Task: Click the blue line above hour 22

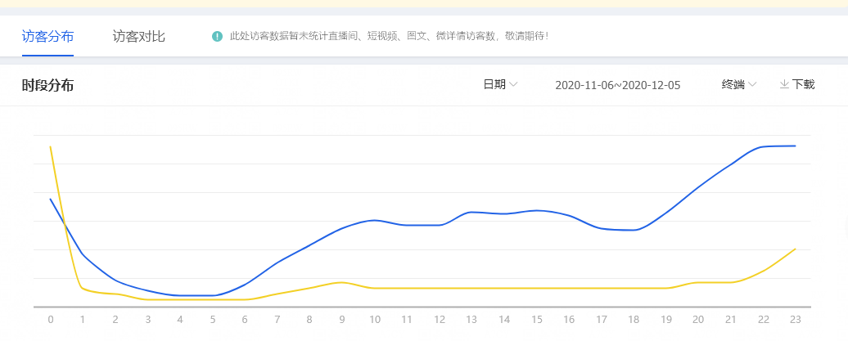Action: coord(763,147)
